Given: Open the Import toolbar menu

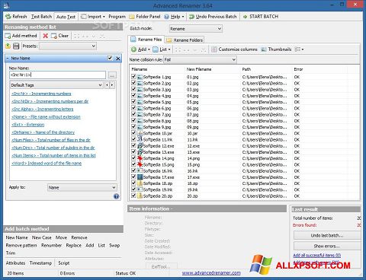Looking at the screenshot, I should pos(93,17).
